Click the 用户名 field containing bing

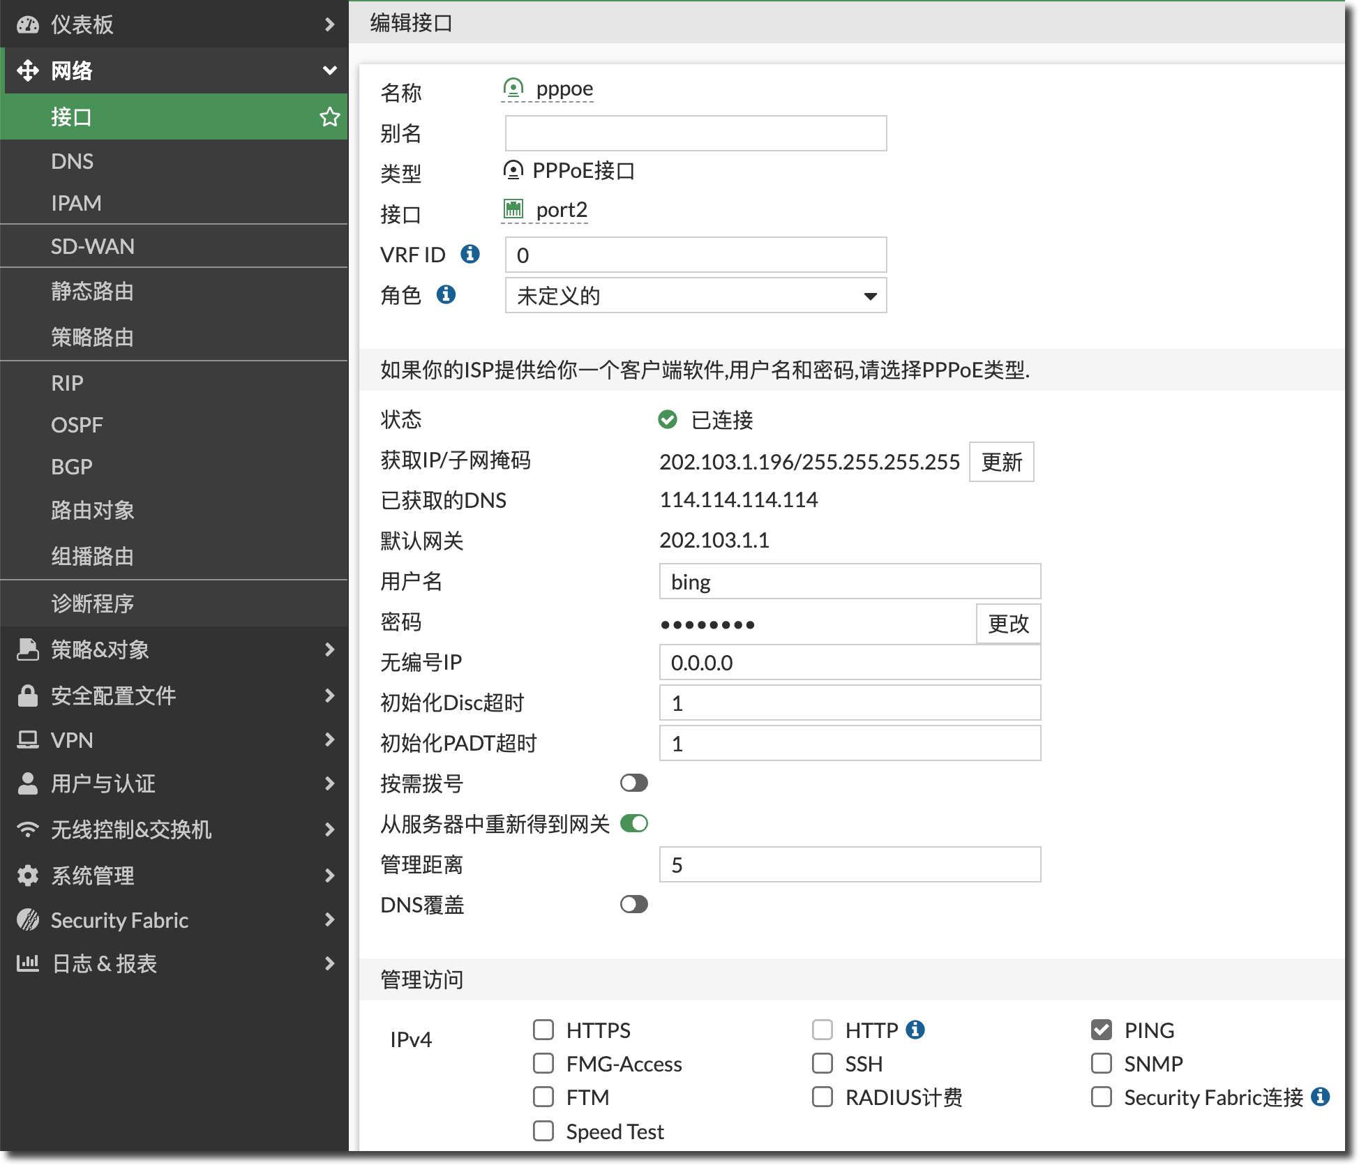[x=849, y=582]
